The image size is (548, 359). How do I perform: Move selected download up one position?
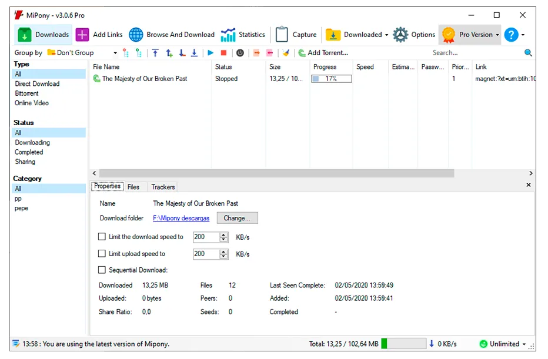[169, 53]
